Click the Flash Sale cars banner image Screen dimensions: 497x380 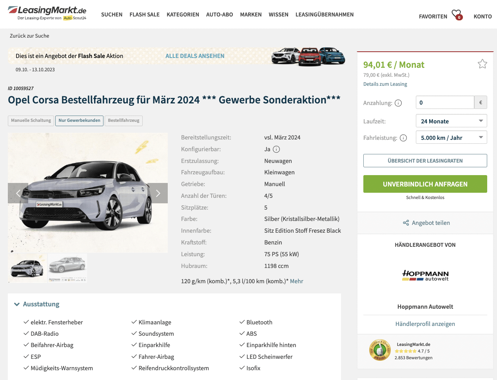[308, 56]
